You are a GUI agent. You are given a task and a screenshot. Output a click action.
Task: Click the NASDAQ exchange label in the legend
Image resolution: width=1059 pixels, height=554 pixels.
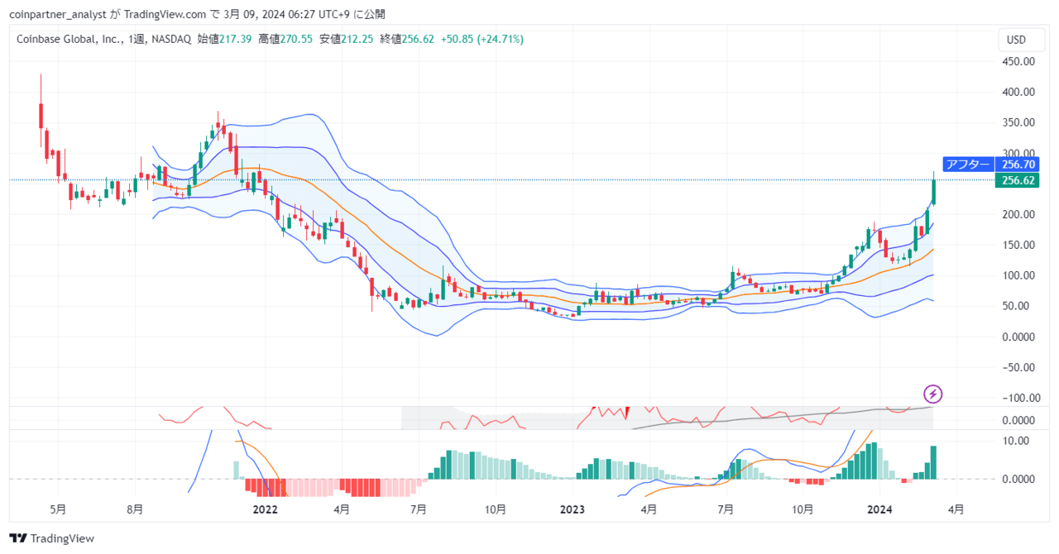170,39
